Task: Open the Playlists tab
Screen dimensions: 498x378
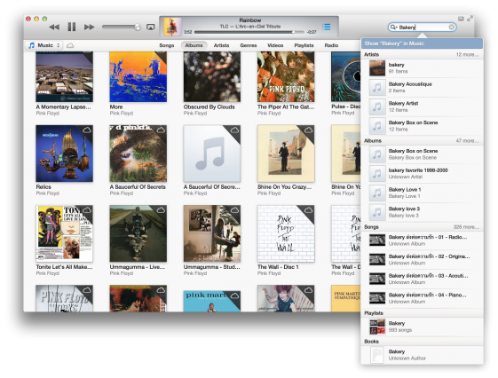Action: pyautogui.click(x=304, y=46)
